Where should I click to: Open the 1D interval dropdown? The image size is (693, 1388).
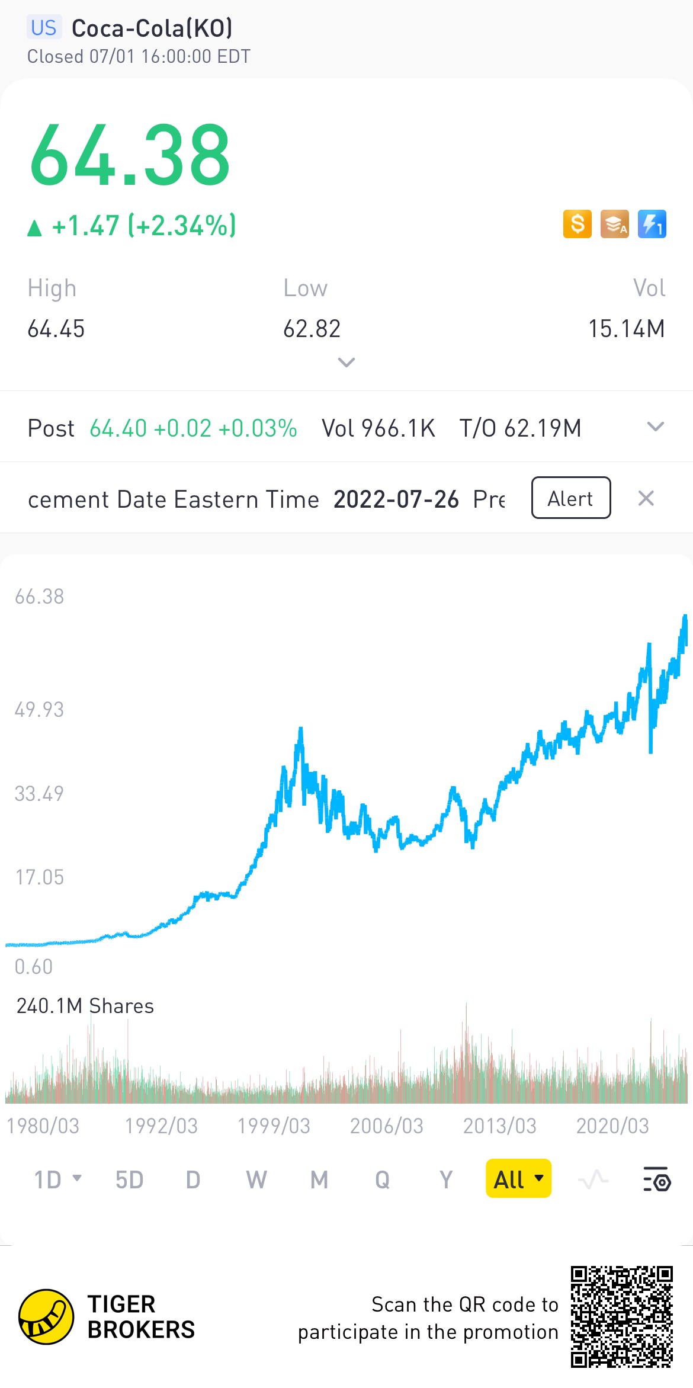pyautogui.click(x=57, y=1179)
